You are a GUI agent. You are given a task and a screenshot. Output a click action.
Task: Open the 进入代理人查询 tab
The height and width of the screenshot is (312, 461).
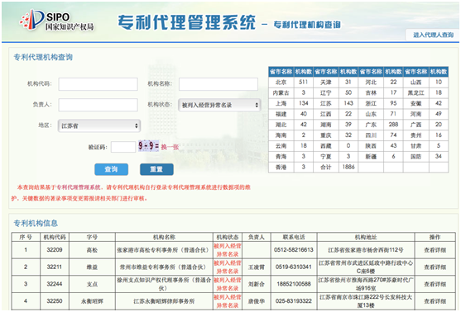(433, 35)
